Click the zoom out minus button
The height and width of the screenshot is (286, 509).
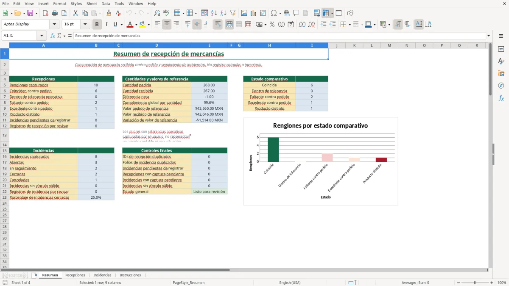click(x=458, y=283)
